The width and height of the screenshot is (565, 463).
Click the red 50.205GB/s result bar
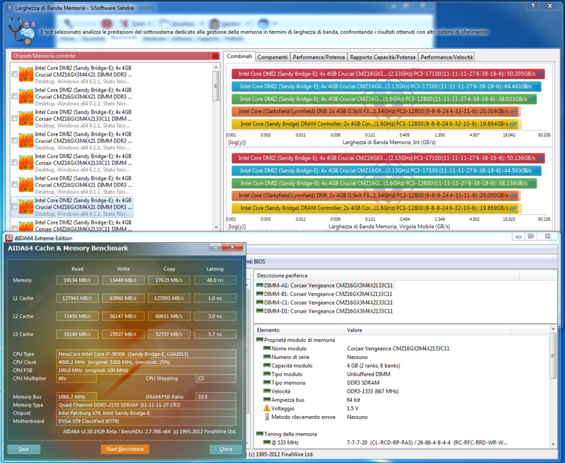pyautogui.click(x=388, y=74)
